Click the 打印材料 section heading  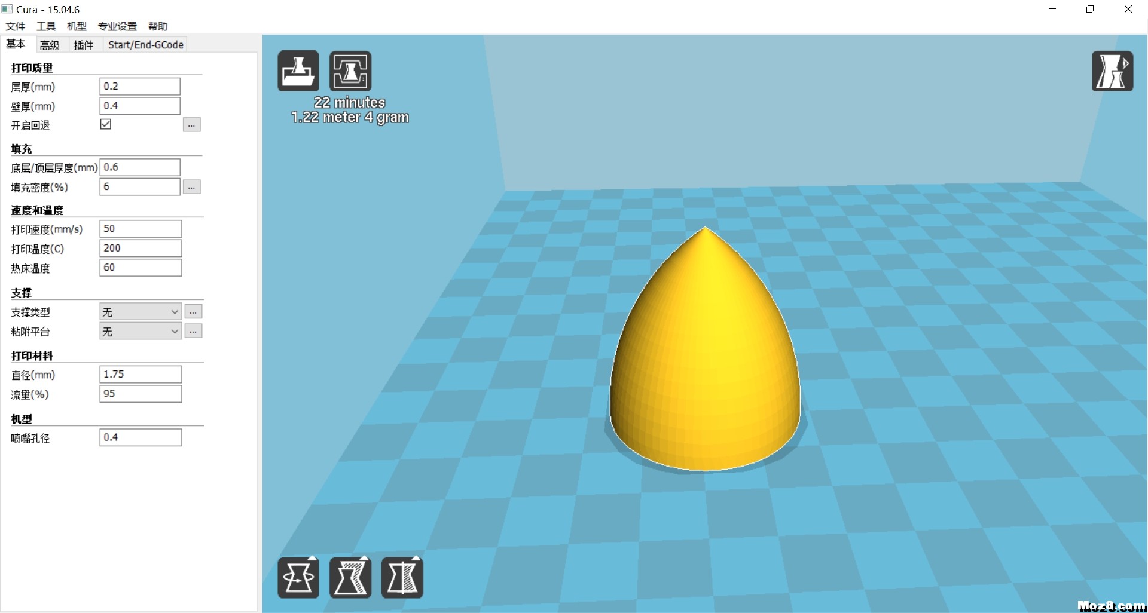[32, 355]
